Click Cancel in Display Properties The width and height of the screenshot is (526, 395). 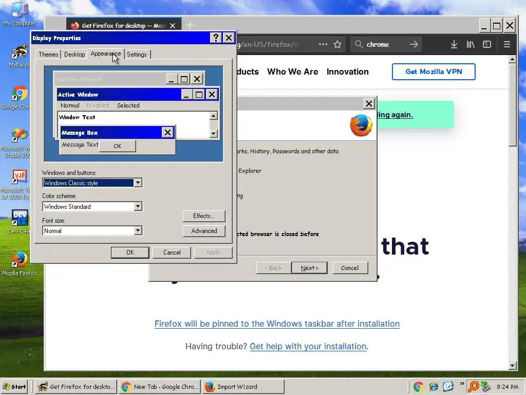[172, 252]
